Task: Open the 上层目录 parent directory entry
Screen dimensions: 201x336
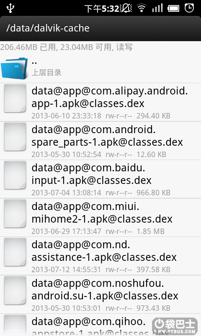Action: point(100,68)
